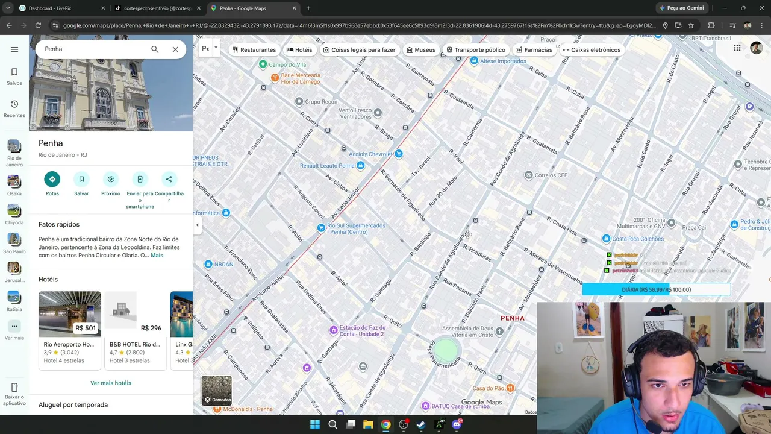Select the Estação do Faz de Conta pin
This screenshot has height=434, width=771.
point(333,330)
